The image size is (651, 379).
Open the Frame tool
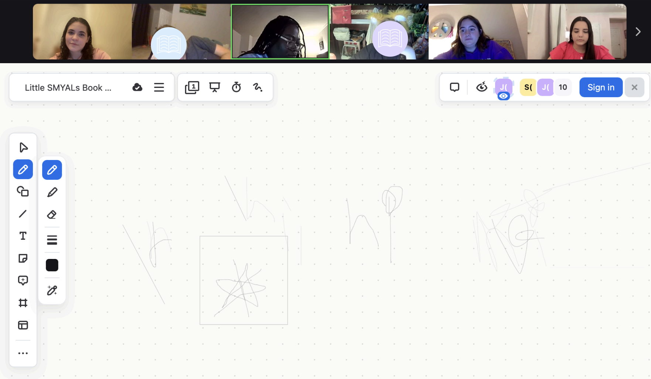click(23, 303)
